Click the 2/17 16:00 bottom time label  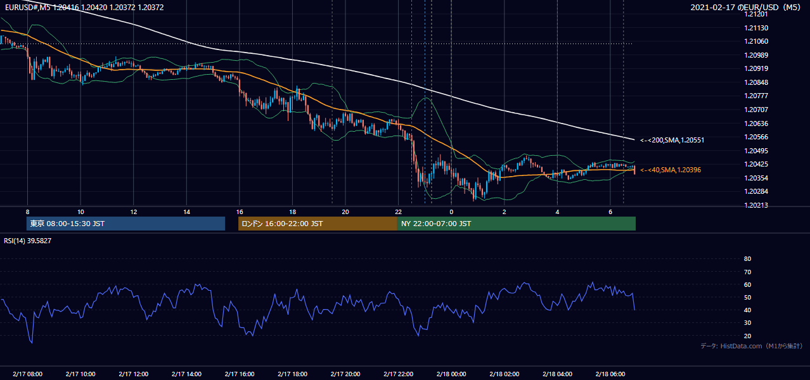tap(239, 374)
